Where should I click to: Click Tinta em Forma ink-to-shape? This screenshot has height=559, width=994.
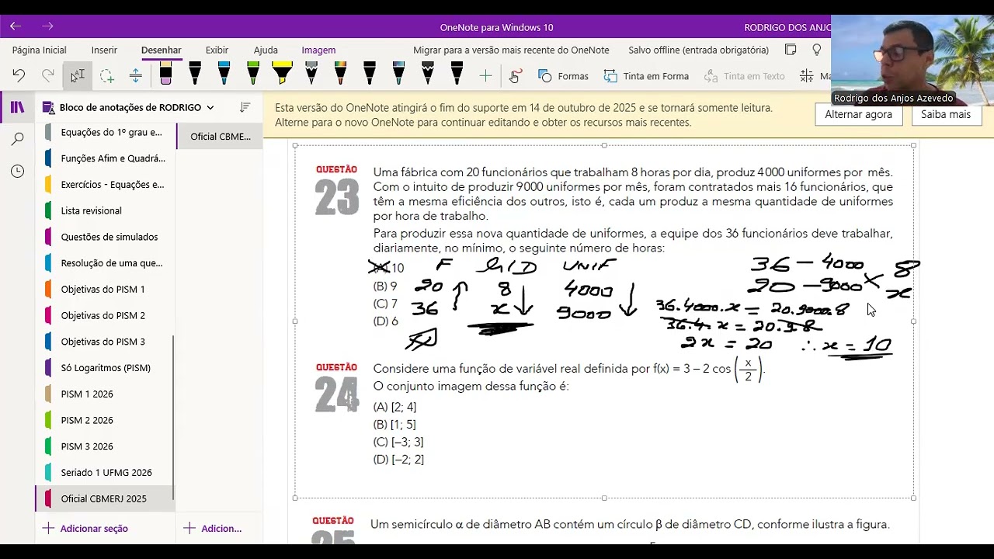(x=646, y=76)
